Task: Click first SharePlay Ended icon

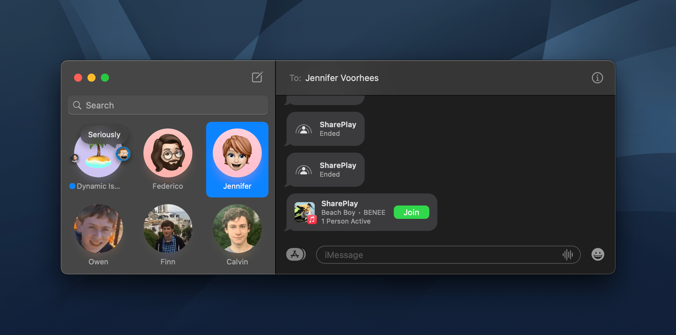Action: (304, 129)
